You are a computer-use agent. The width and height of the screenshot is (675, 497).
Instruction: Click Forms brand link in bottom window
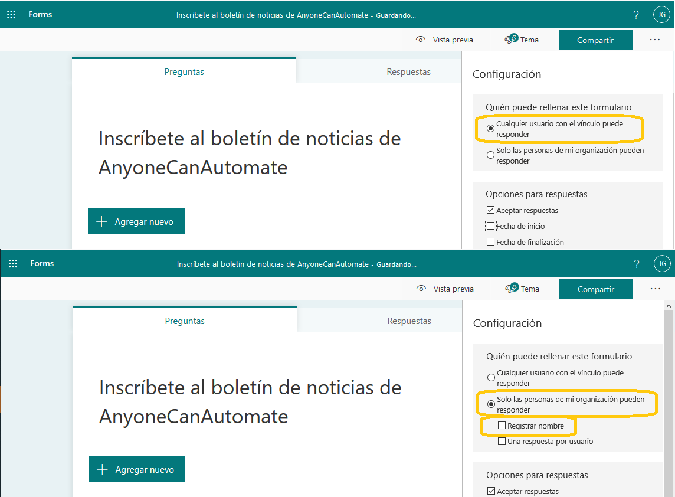42,264
